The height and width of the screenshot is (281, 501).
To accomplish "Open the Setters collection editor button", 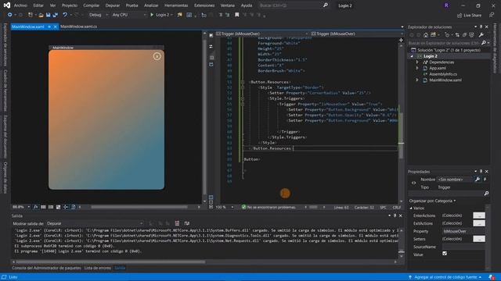I will (x=479, y=239).
